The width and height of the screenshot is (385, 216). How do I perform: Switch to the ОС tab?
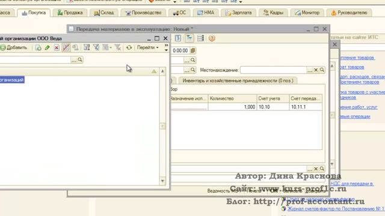click(x=179, y=13)
